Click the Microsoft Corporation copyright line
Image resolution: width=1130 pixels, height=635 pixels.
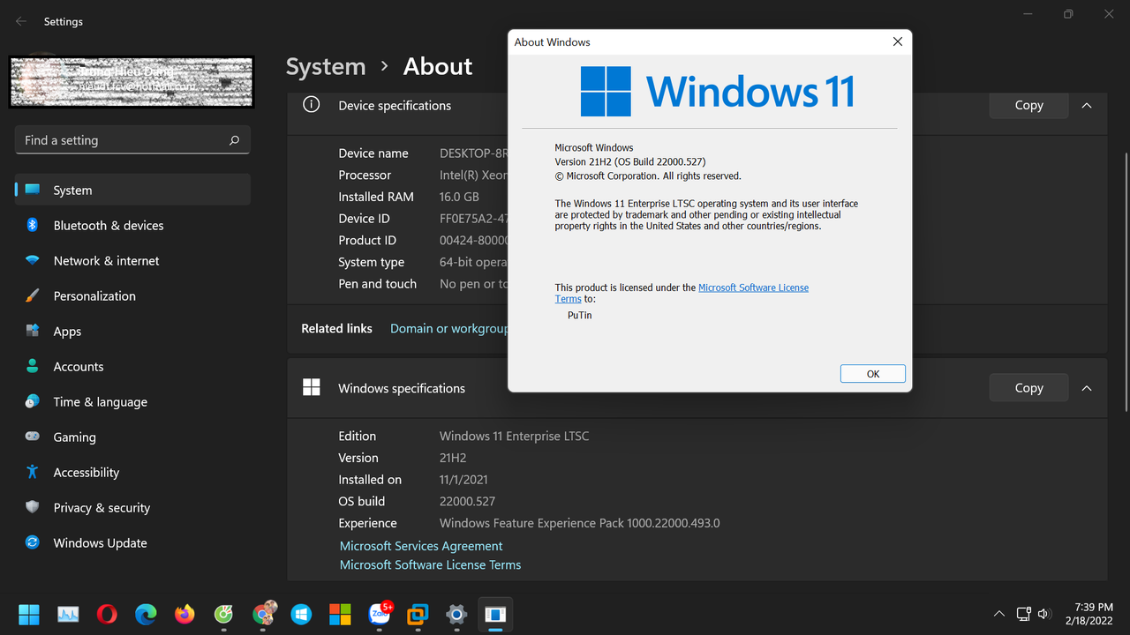pos(648,176)
